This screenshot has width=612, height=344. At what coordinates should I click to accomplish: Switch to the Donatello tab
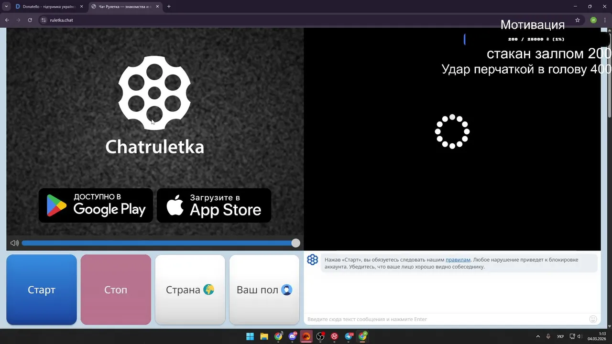pyautogui.click(x=49, y=7)
